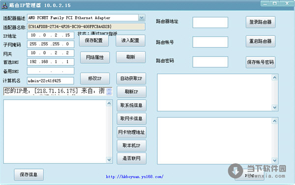
Task: Click the app icon in title bar
Action: click(4, 5)
